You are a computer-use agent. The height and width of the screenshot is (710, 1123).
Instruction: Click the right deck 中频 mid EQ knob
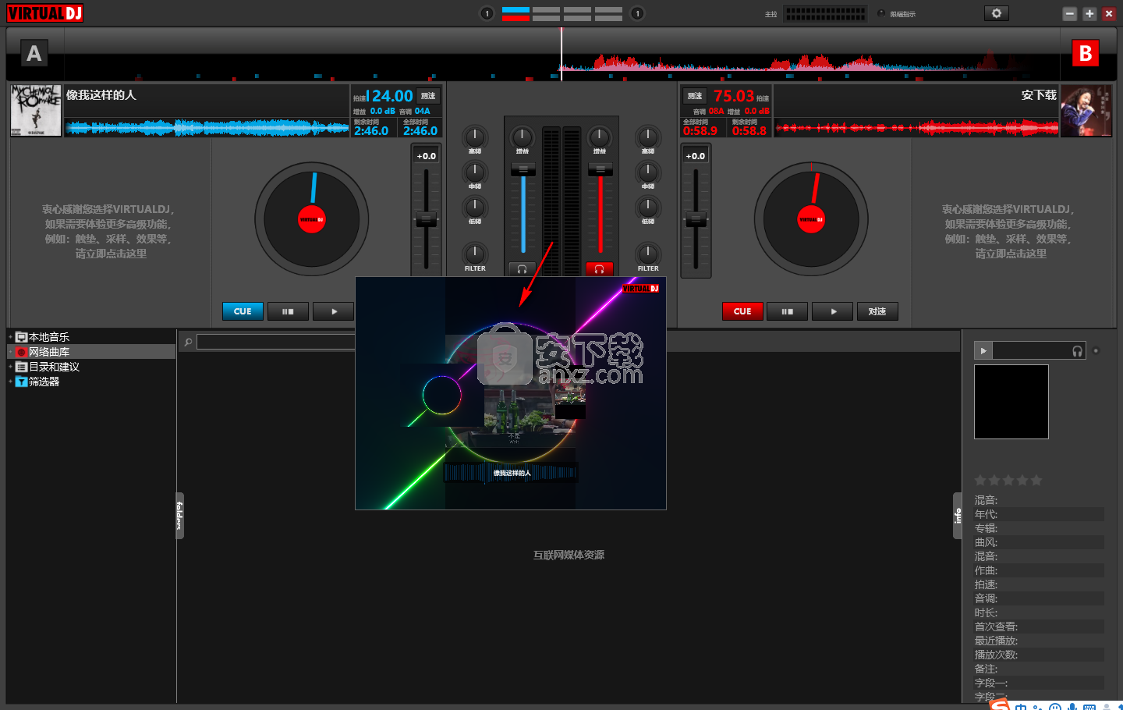tap(648, 172)
